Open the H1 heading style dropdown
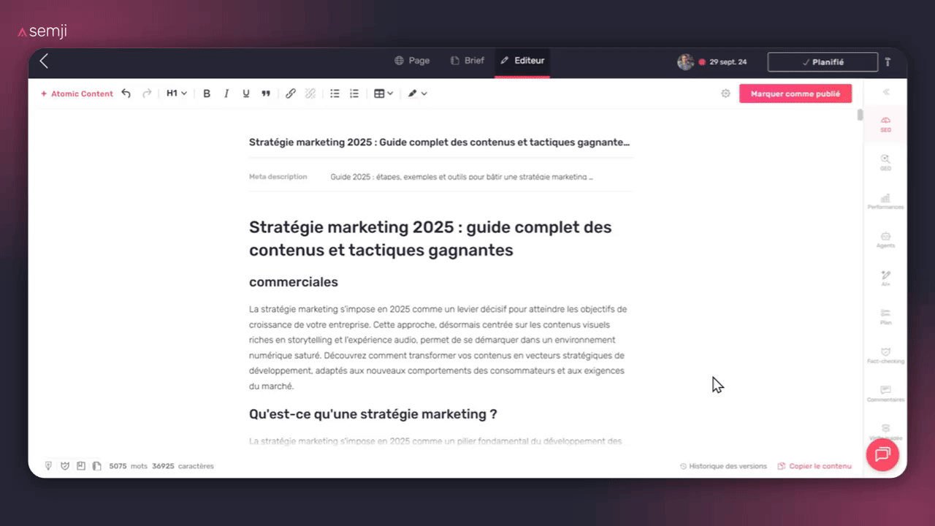The height and width of the screenshot is (526, 935). 176,93
